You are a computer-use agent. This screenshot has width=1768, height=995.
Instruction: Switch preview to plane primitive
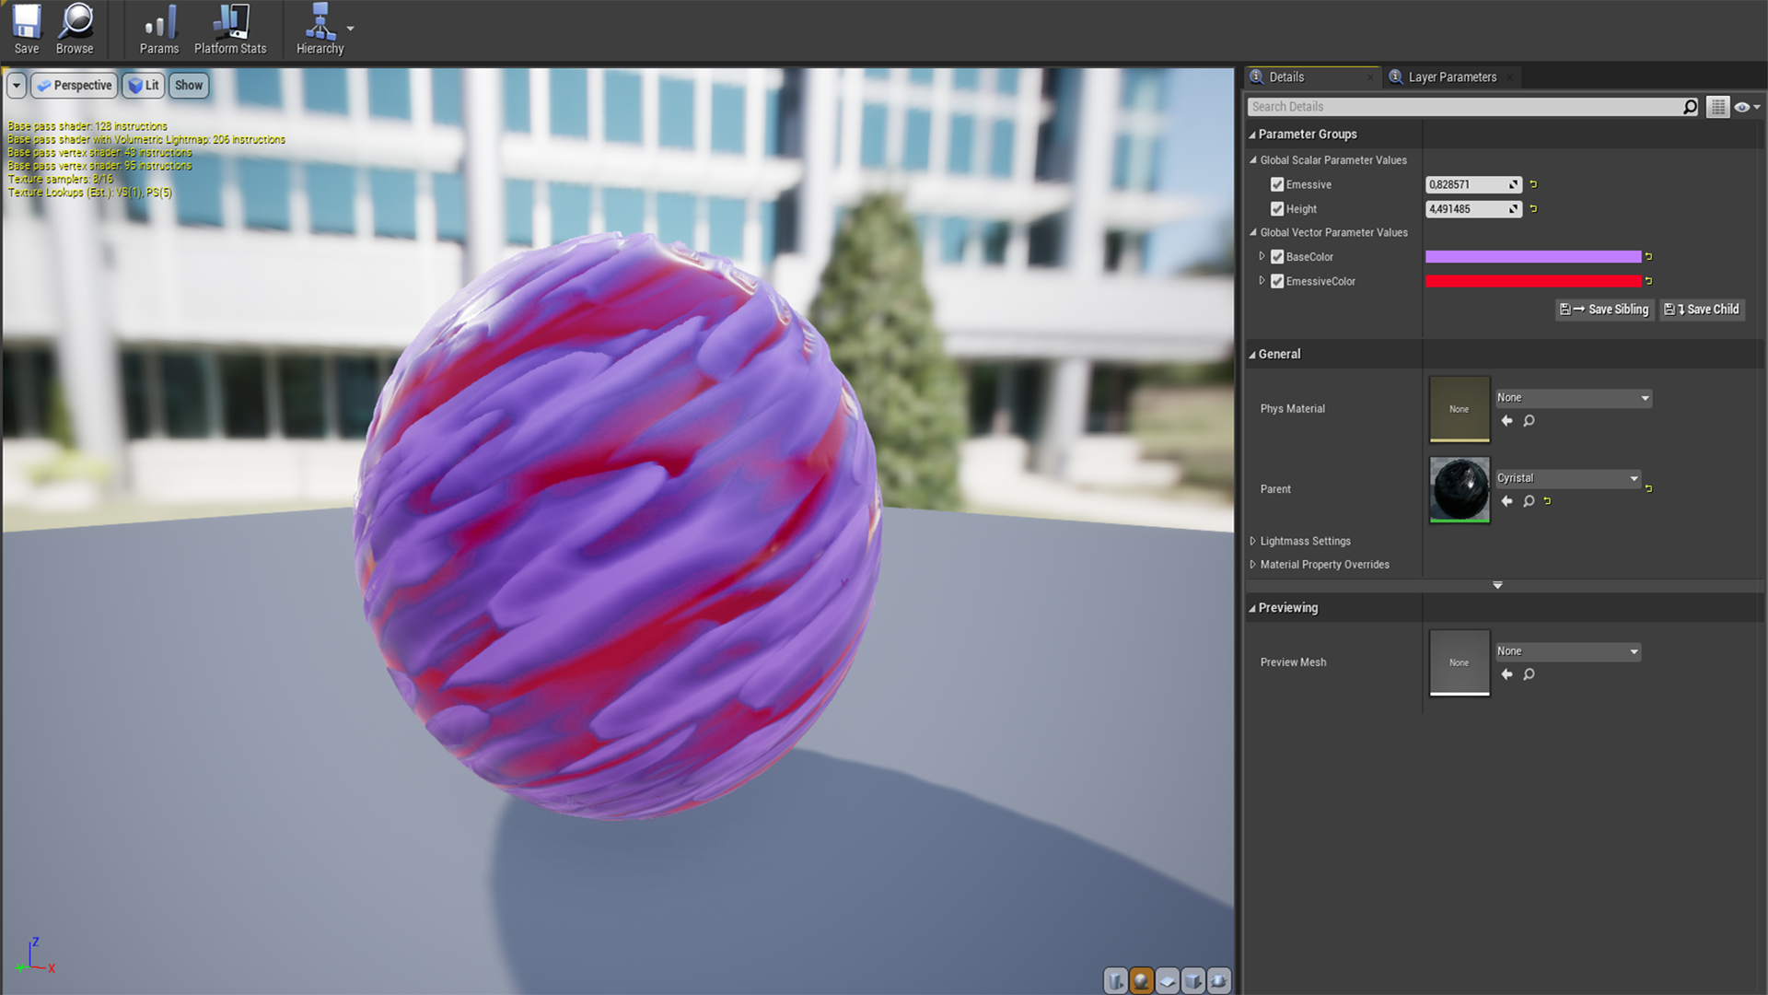coord(1167,981)
